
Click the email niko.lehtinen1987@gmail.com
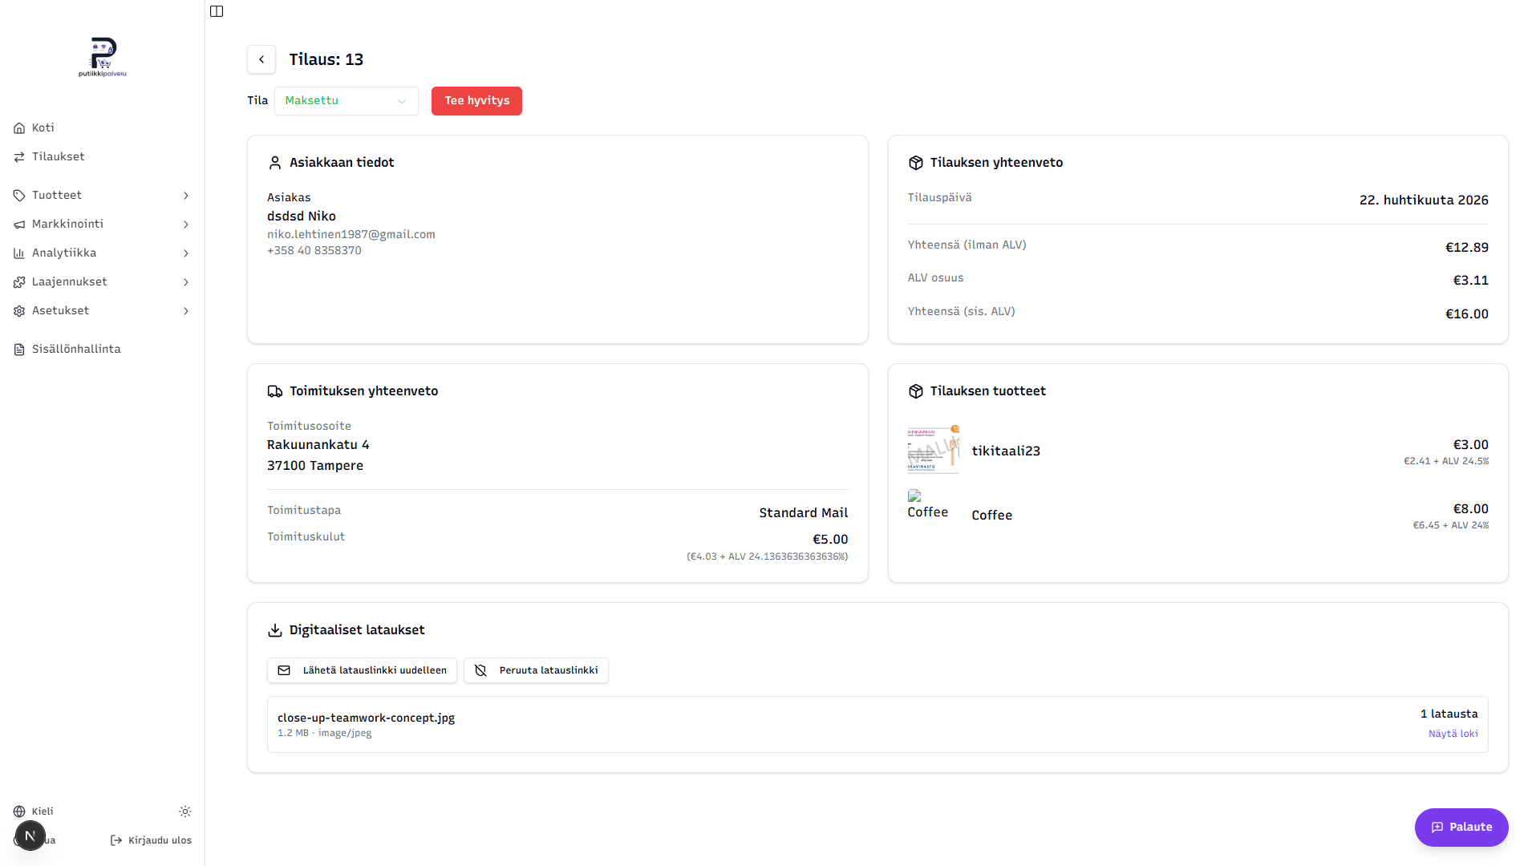coord(351,234)
